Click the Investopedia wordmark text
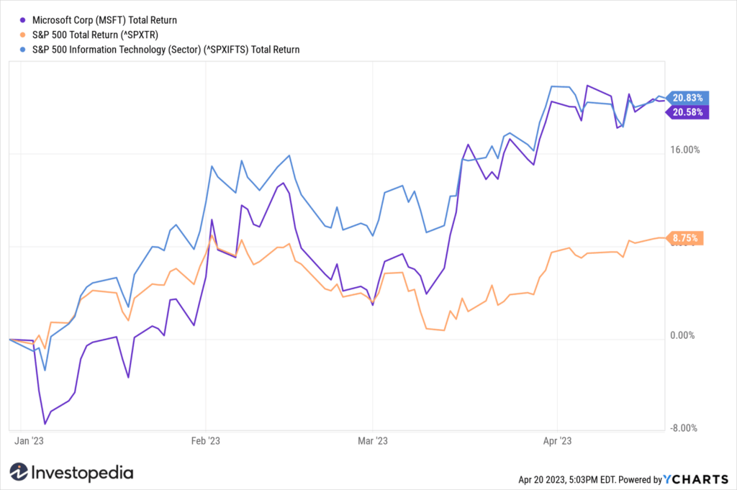 tap(82, 473)
